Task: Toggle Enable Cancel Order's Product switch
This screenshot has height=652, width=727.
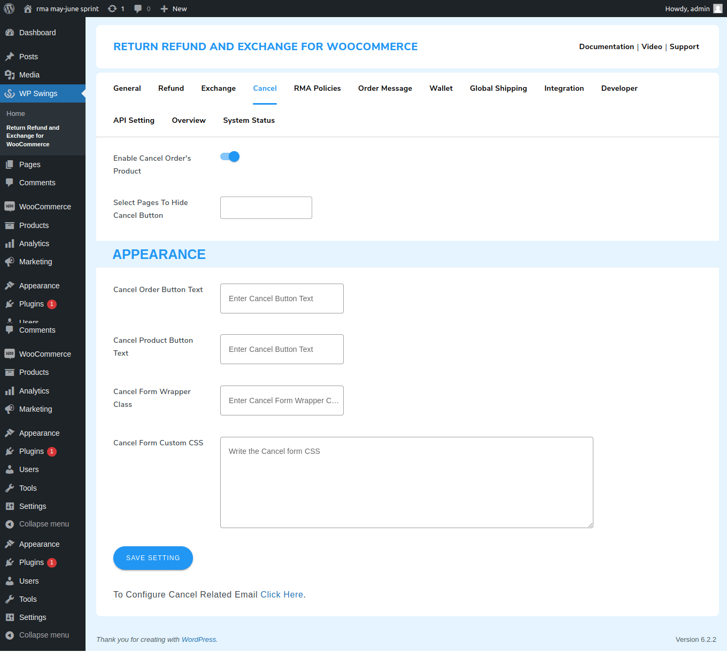Action: pos(230,156)
